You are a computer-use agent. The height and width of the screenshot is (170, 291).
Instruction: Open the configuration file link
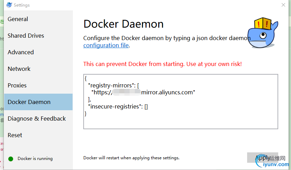(106, 46)
